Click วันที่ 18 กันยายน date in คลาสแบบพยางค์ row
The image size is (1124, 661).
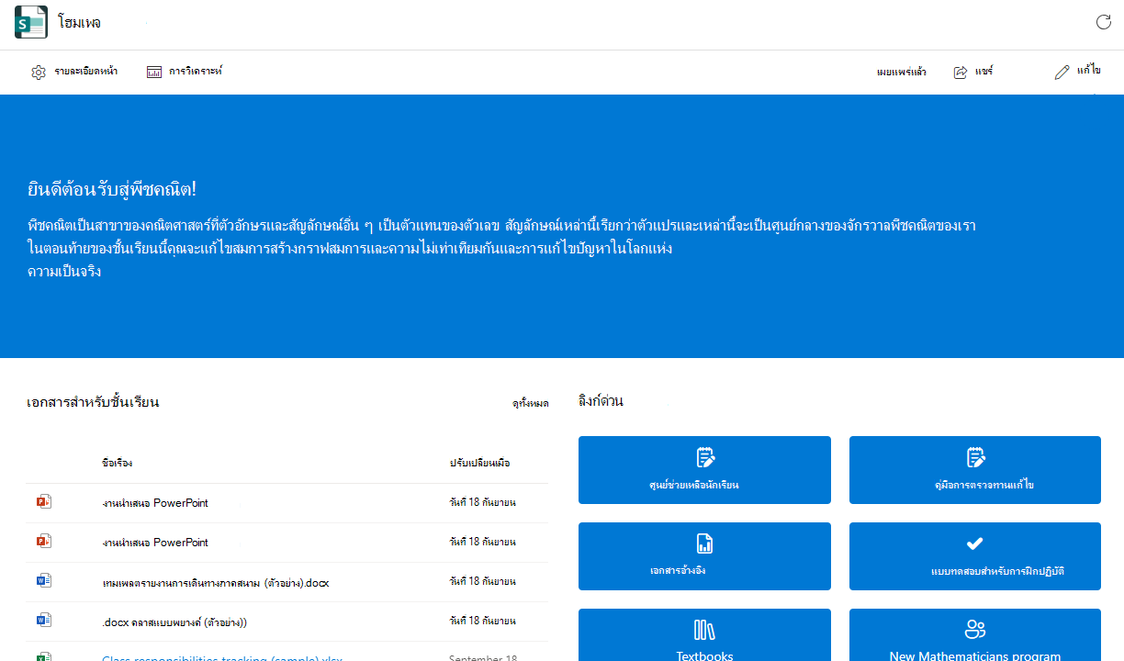(483, 621)
